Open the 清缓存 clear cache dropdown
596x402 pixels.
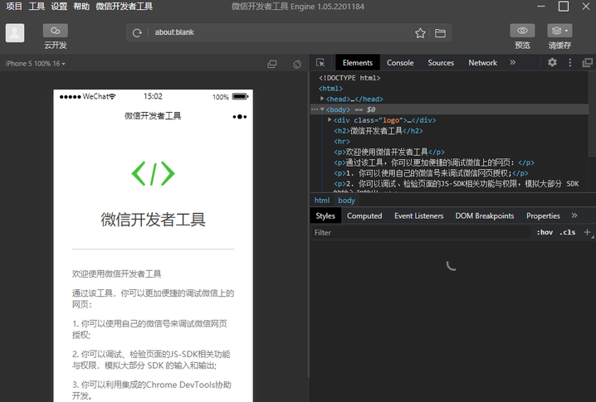(559, 31)
